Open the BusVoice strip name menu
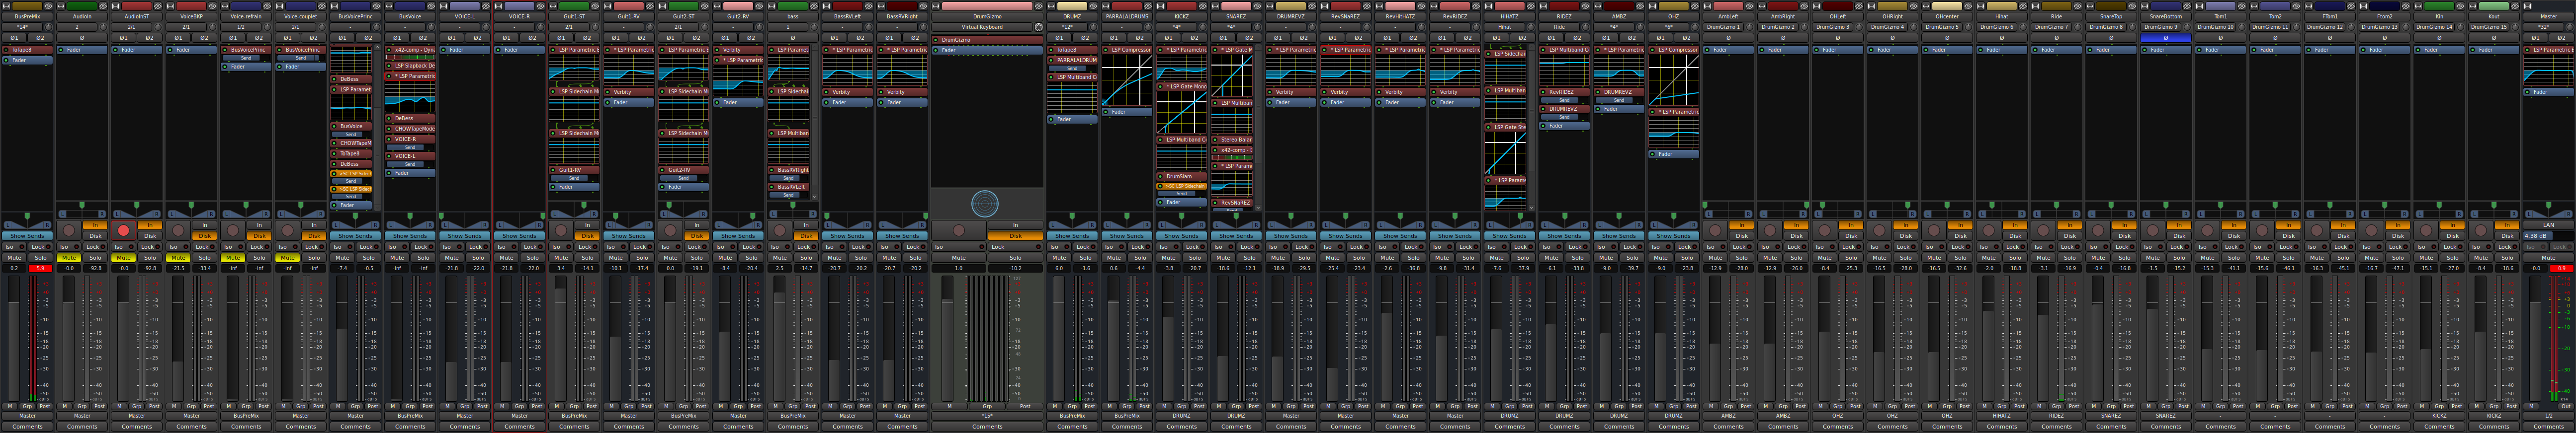 pos(410,17)
